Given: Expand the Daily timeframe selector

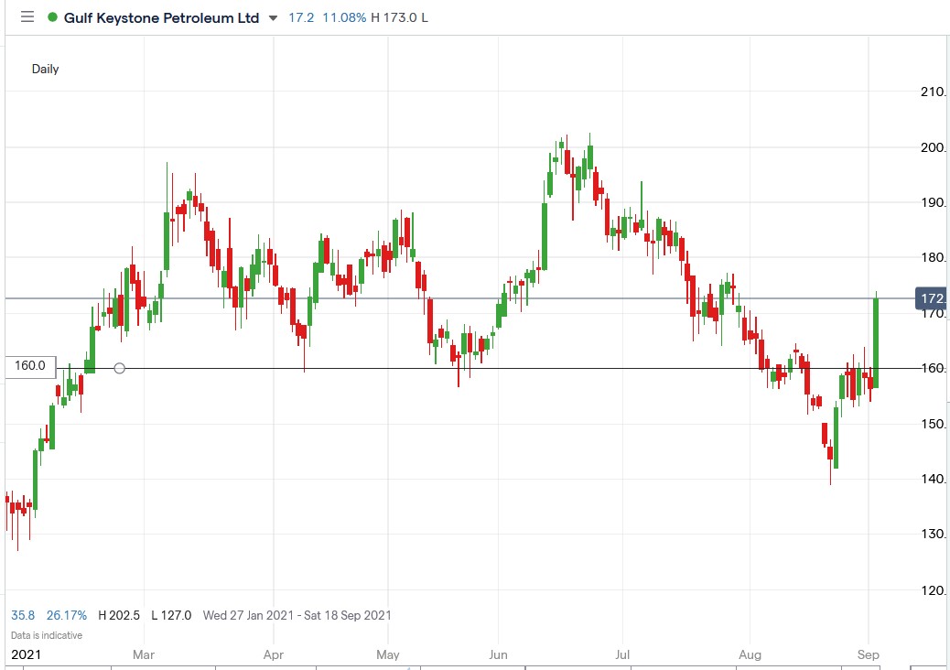Looking at the screenshot, I should pos(47,68).
